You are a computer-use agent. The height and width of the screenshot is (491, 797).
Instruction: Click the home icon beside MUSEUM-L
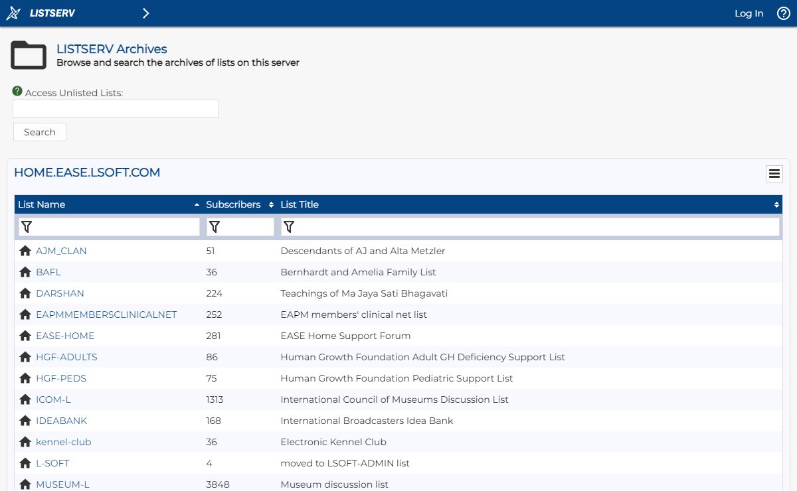click(25, 484)
